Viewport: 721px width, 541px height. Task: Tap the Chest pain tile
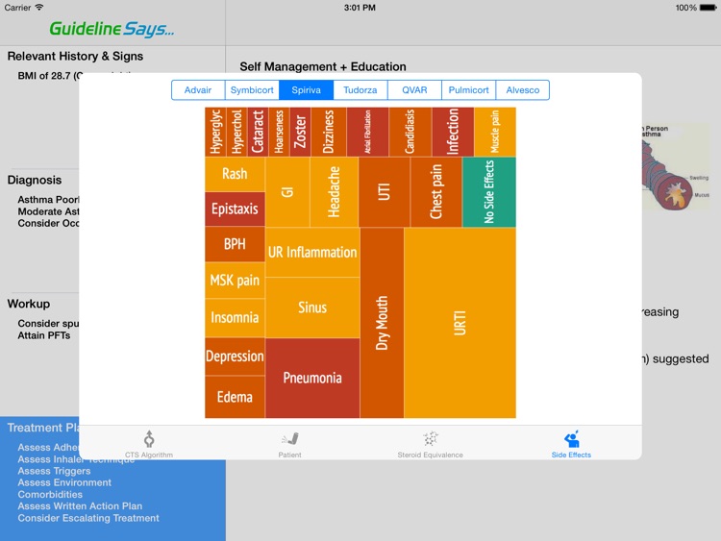click(435, 192)
